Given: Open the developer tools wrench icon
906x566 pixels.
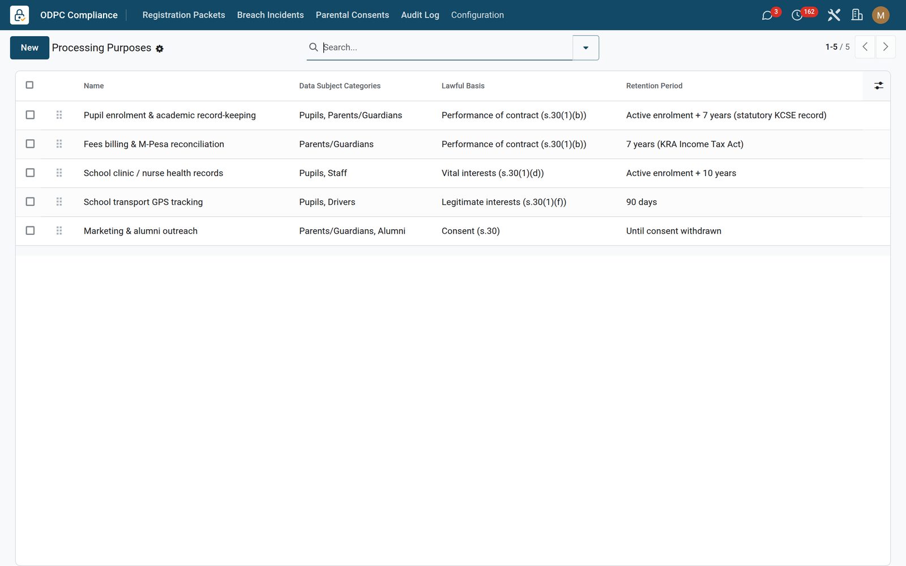Looking at the screenshot, I should pyautogui.click(x=834, y=15).
